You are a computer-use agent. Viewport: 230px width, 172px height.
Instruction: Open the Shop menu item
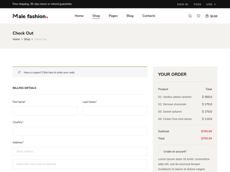[x=96, y=16]
